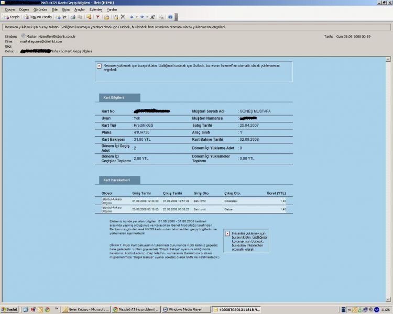The height and width of the screenshot is (314, 393).
Task: Click Outlook icon in system tray
Action: click(355, 310)
